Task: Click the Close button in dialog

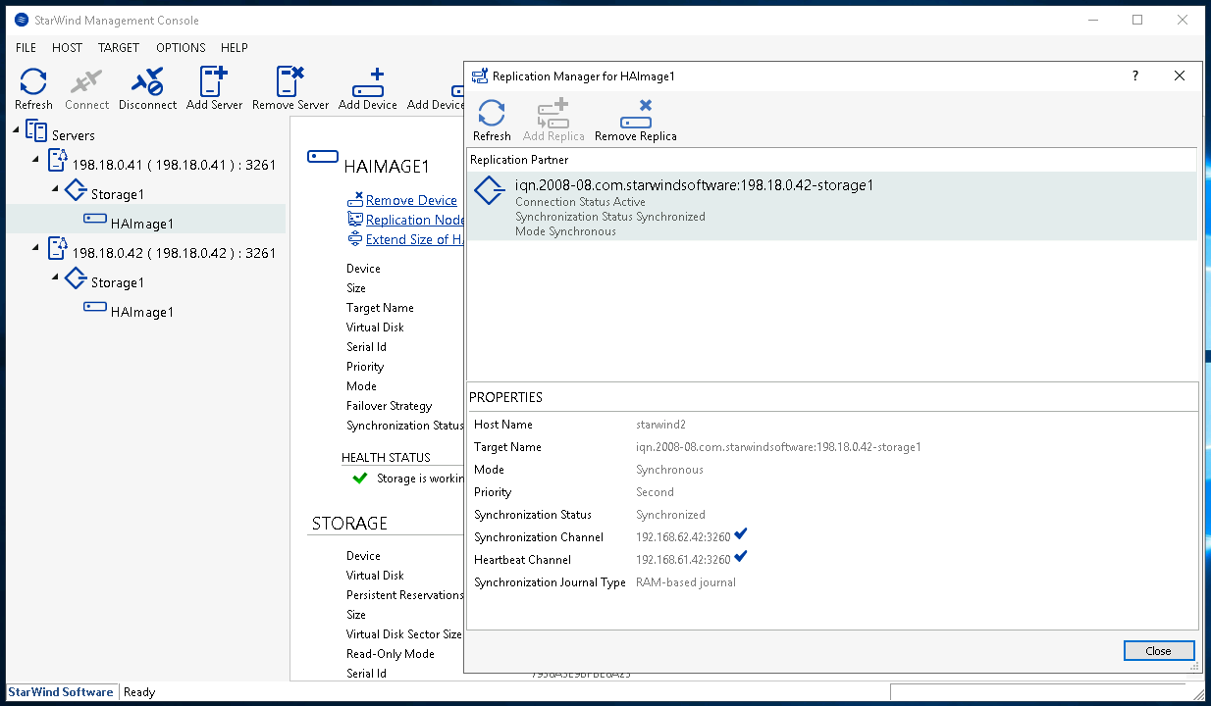Action: 1158,651
